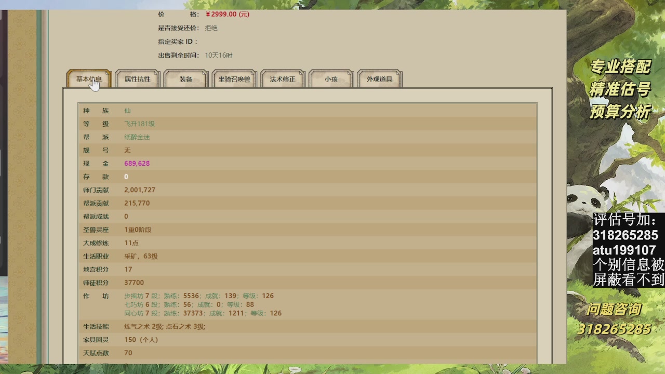Screen dimensions: 665x374
Task: View the 小孩 tab
Action: click(x=331, y=79)
